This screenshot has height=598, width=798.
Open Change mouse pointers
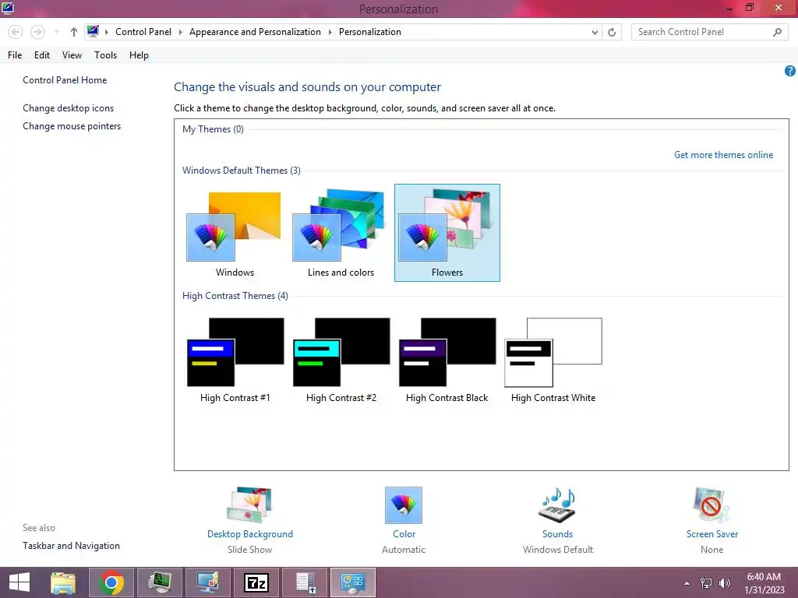[x=72, y=126]
